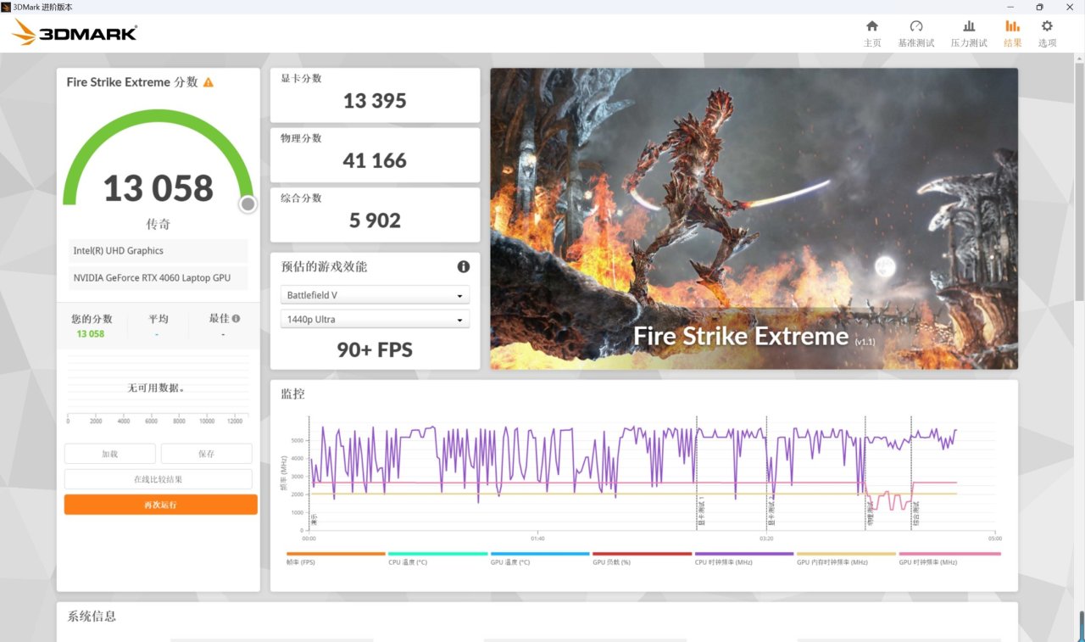Click the 监控 monitoring heading

(x=292, y=394)
